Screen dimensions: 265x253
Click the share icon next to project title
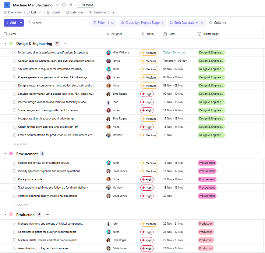(71, 5)
